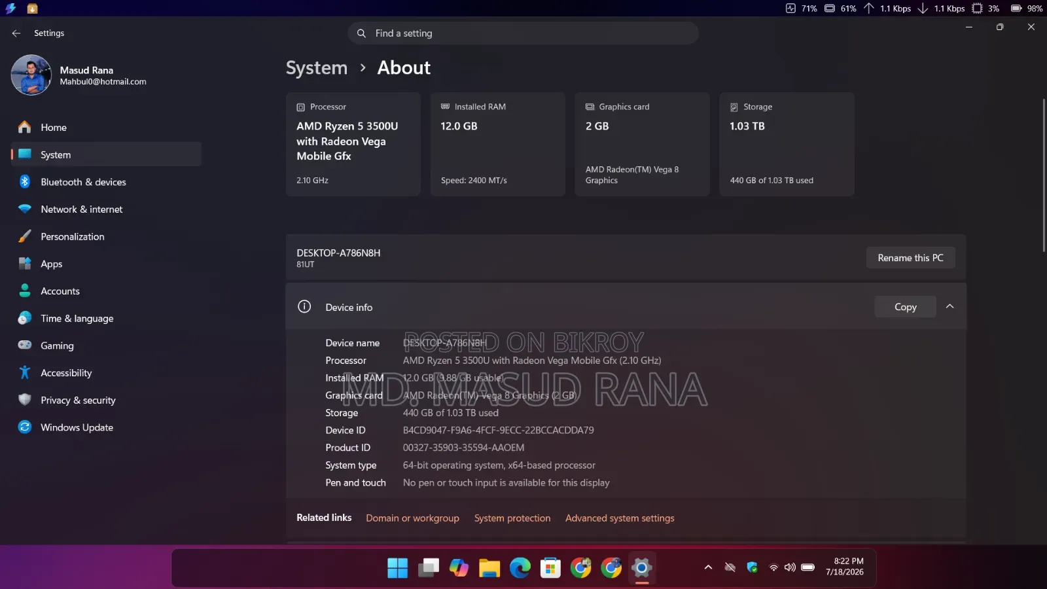The image size is (1047, 589).
Task: Click the Windows Security tray icon
Action: click(x=752, y=567)
